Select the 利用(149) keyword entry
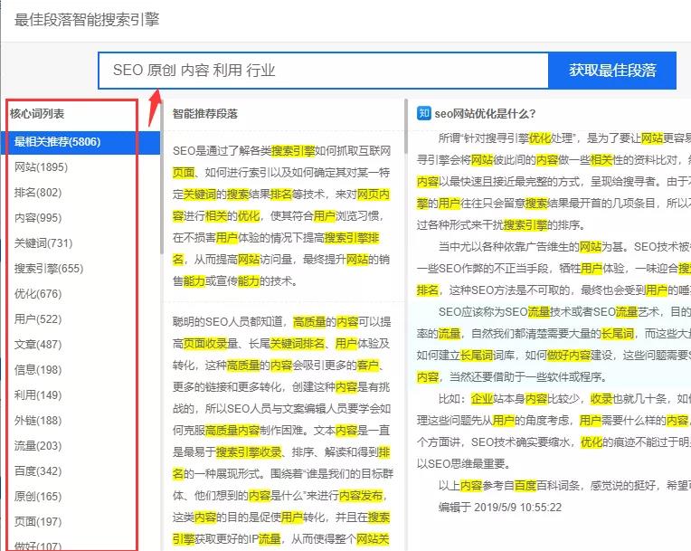Screen dimensions: 691x551 click(38, 394)
